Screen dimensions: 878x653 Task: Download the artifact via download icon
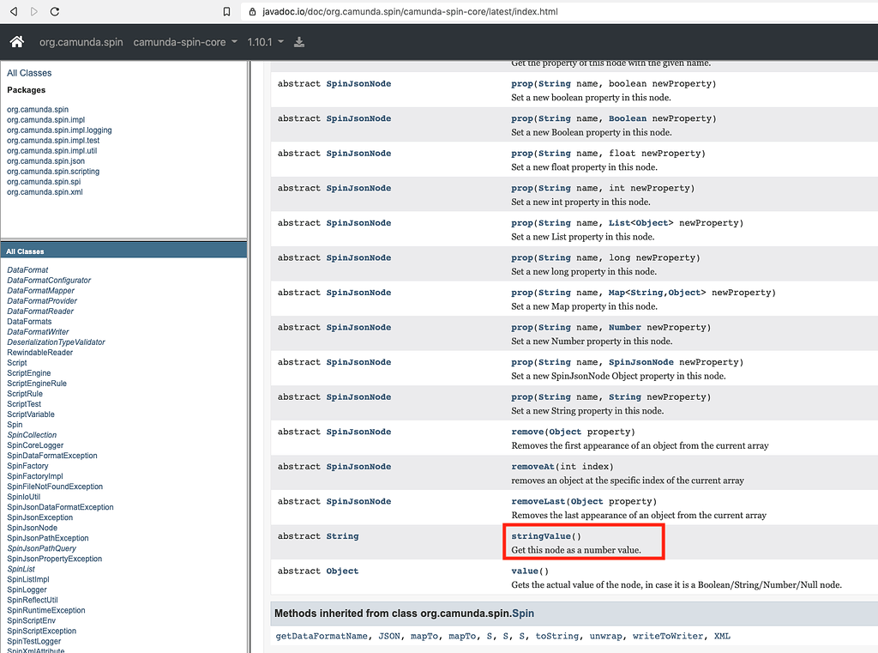299,42
